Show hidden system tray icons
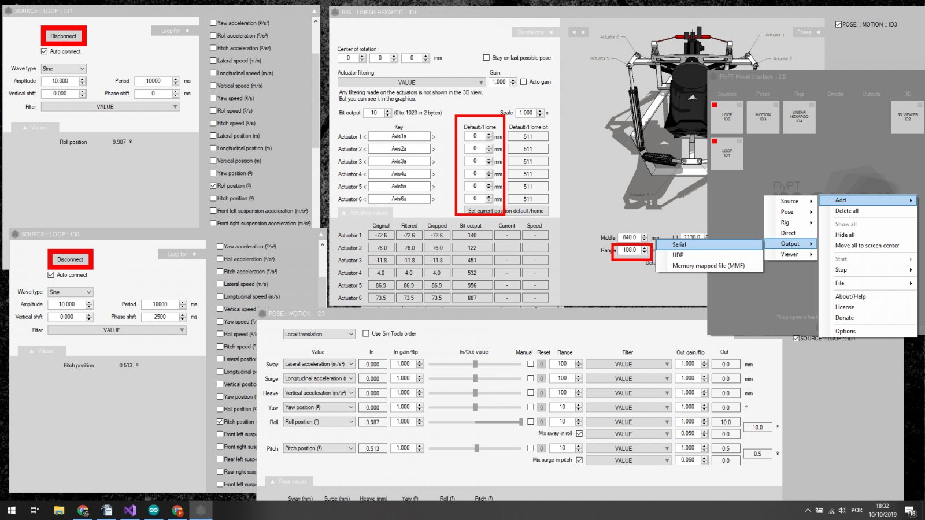 coord(808,511)
